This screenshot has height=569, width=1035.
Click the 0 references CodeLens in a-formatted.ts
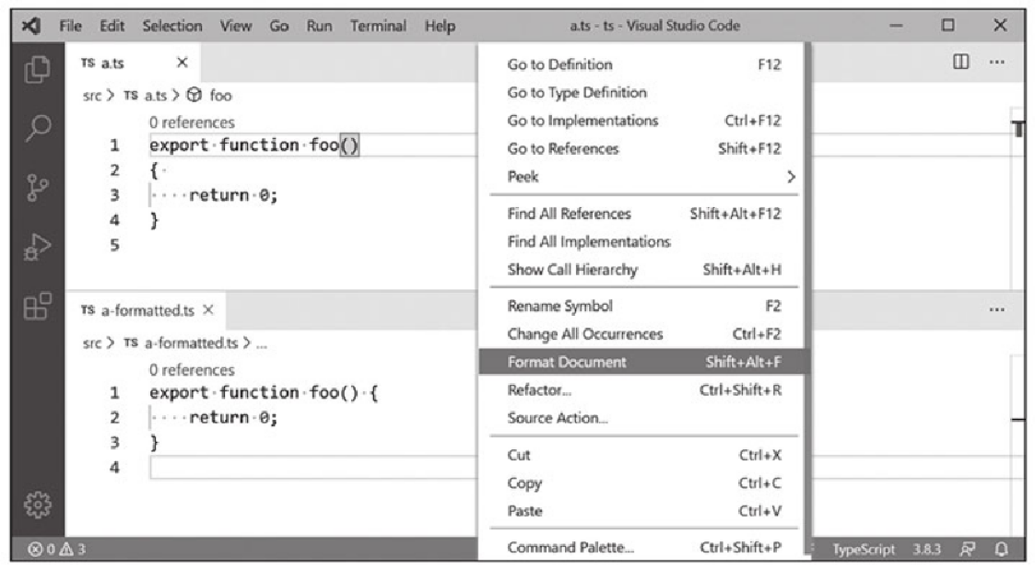(x=192, y=370)
